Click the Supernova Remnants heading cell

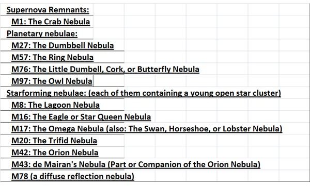47,9
